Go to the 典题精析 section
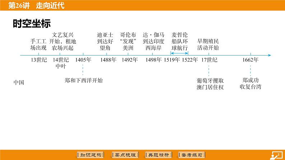This screenshot has width=285, height=160. 159,155
